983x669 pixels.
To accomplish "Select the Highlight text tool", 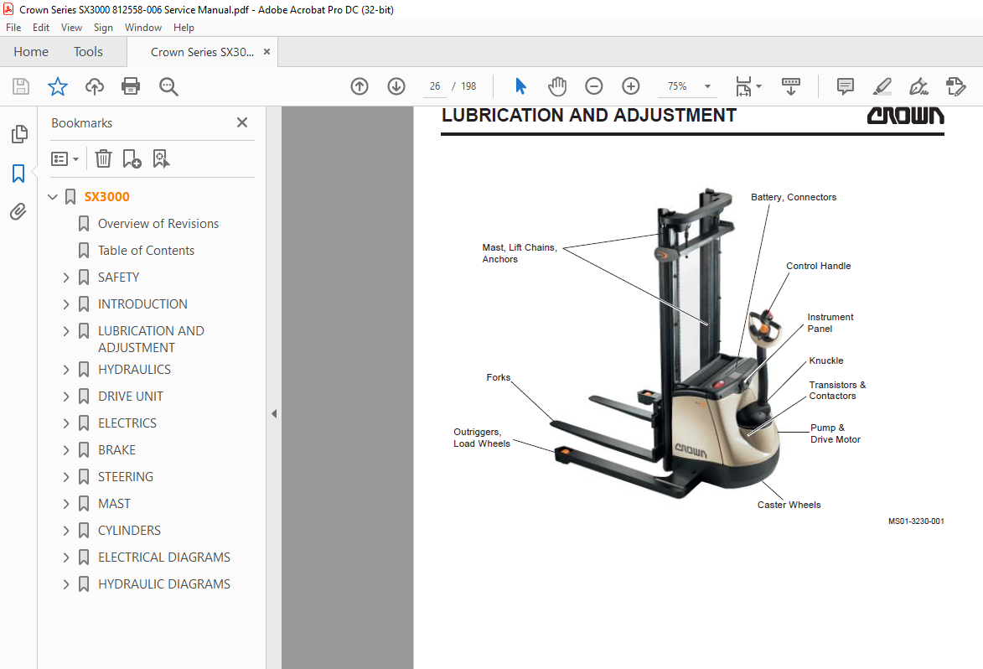I will [x=882, y=86].
